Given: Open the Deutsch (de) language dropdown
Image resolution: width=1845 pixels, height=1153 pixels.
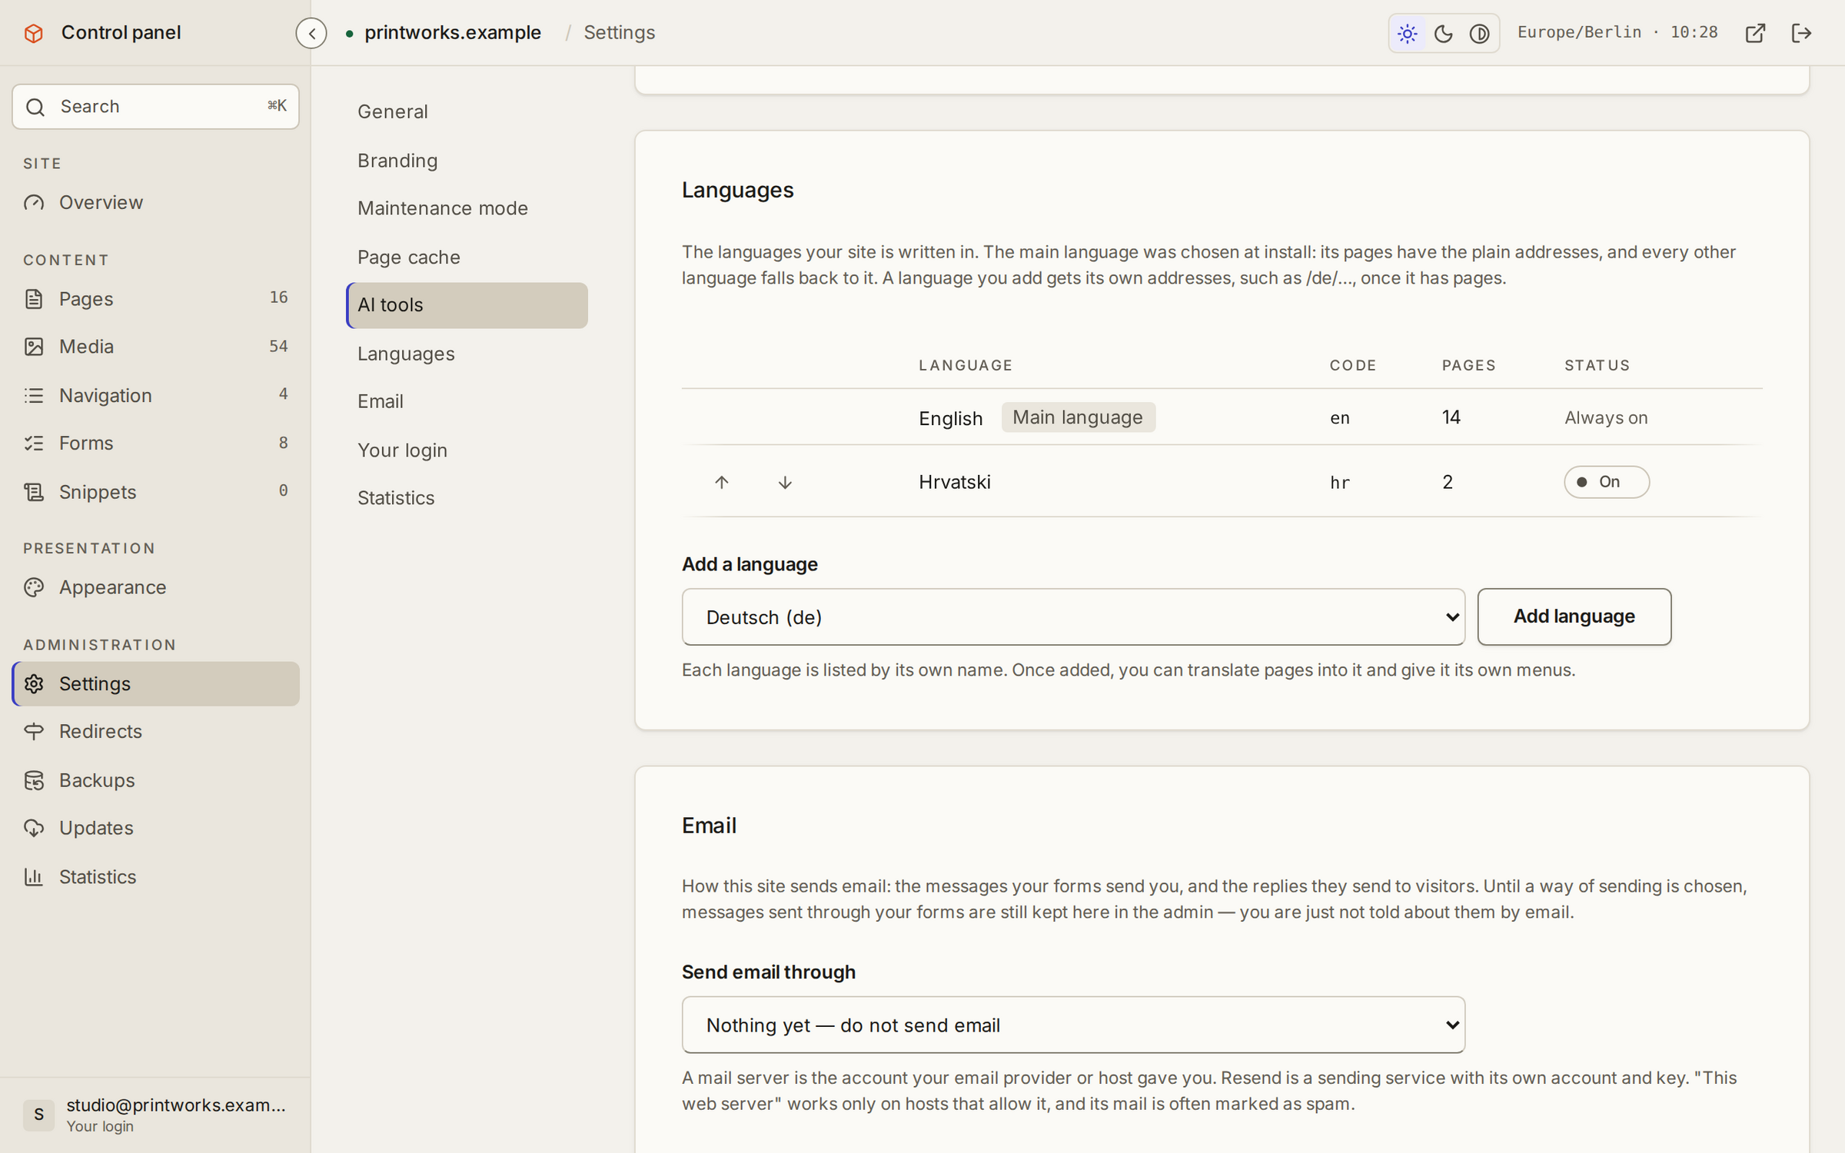Looking at the screenshot, I should point(1073,617).
